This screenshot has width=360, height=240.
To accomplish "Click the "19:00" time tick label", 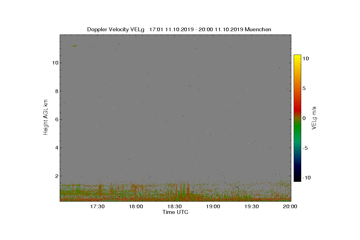I will coord(213,206).
